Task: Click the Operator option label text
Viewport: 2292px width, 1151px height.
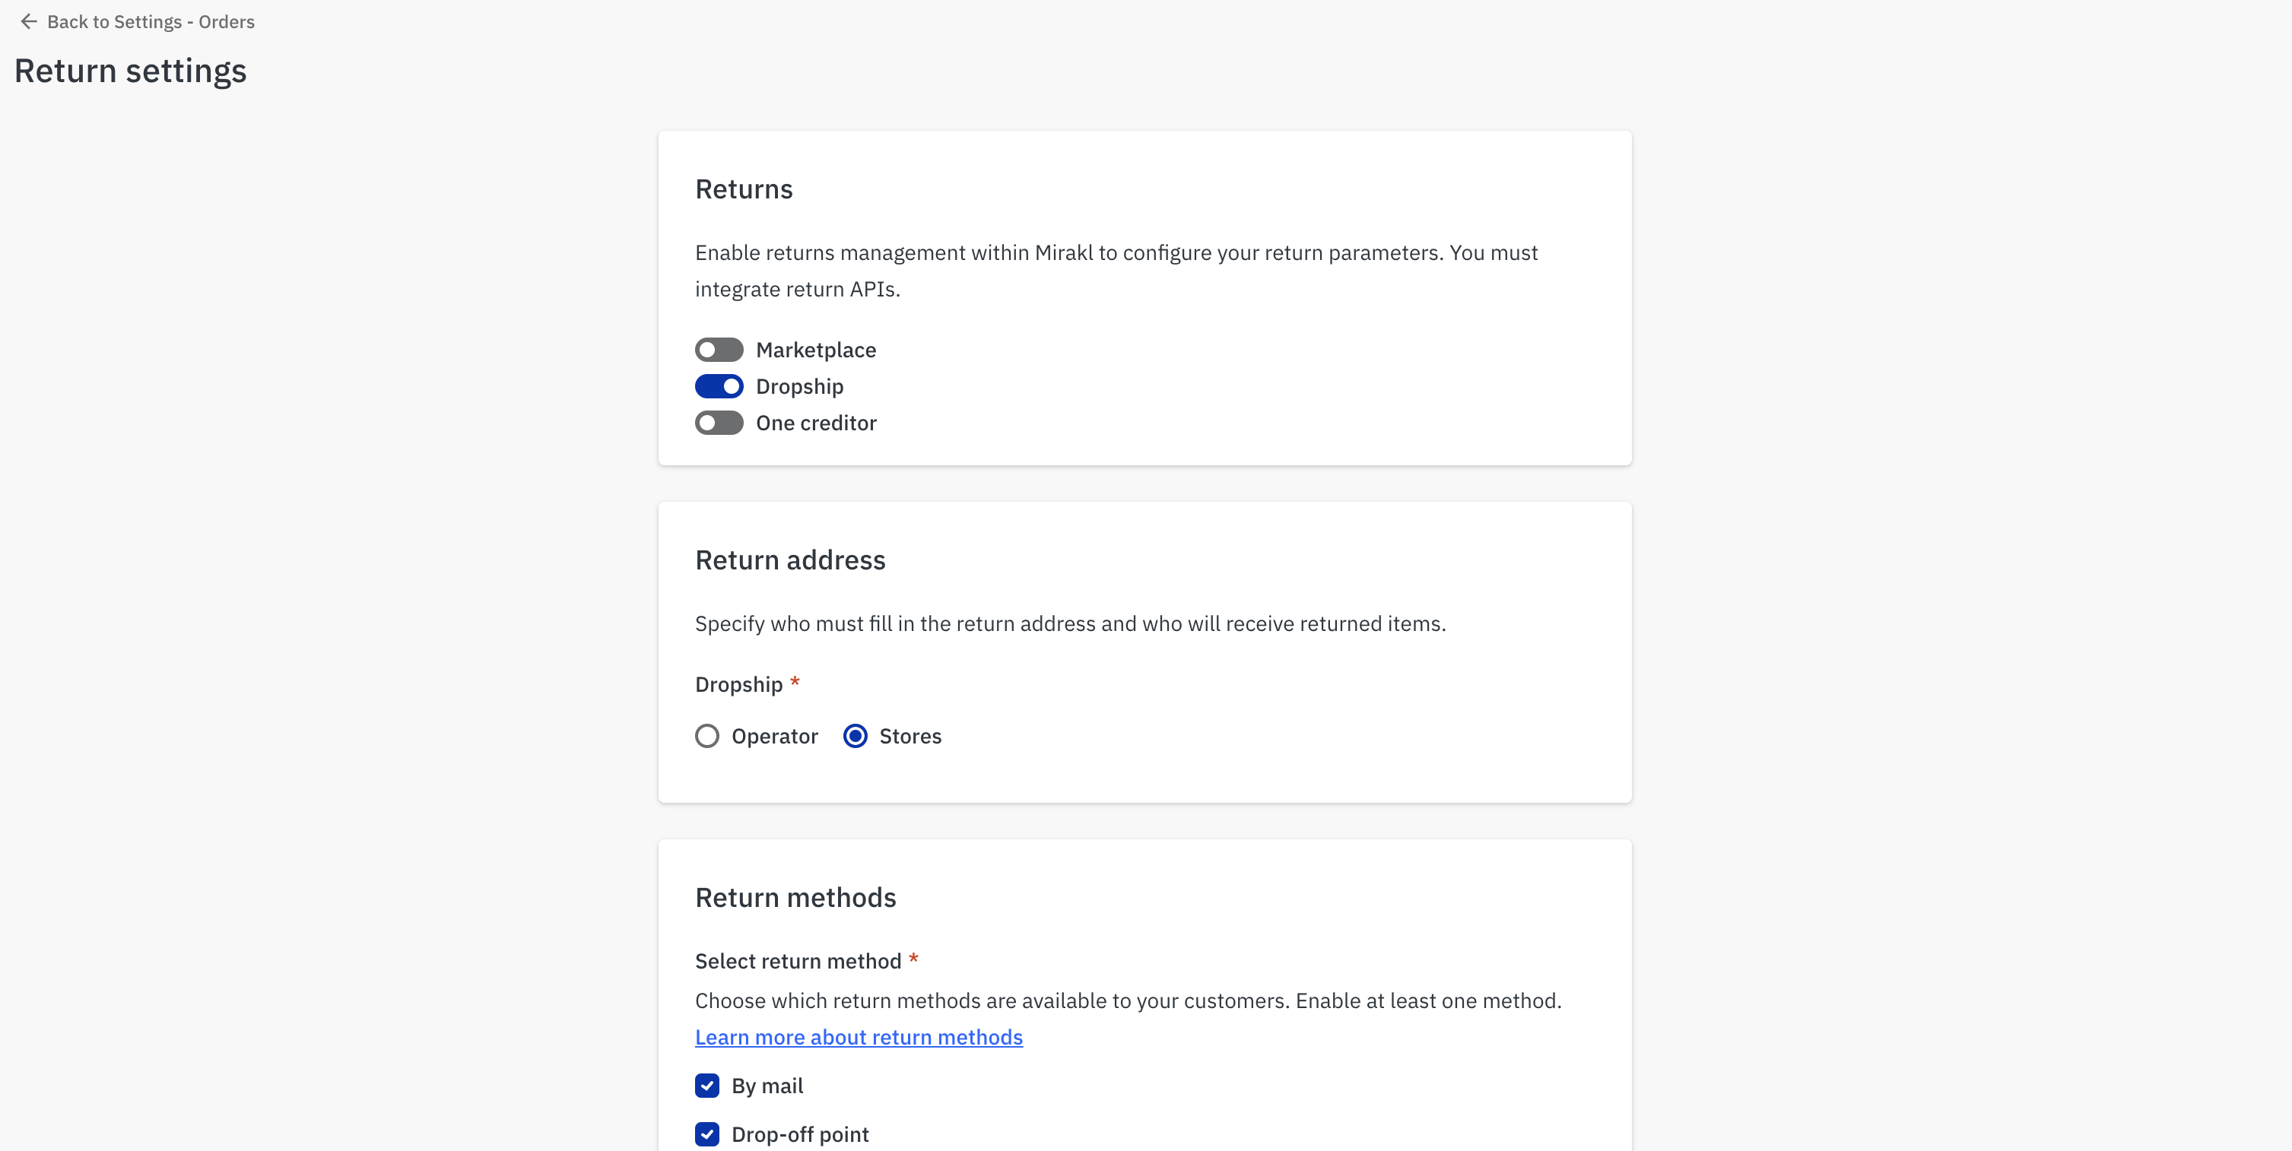Action: click(774, 736)
